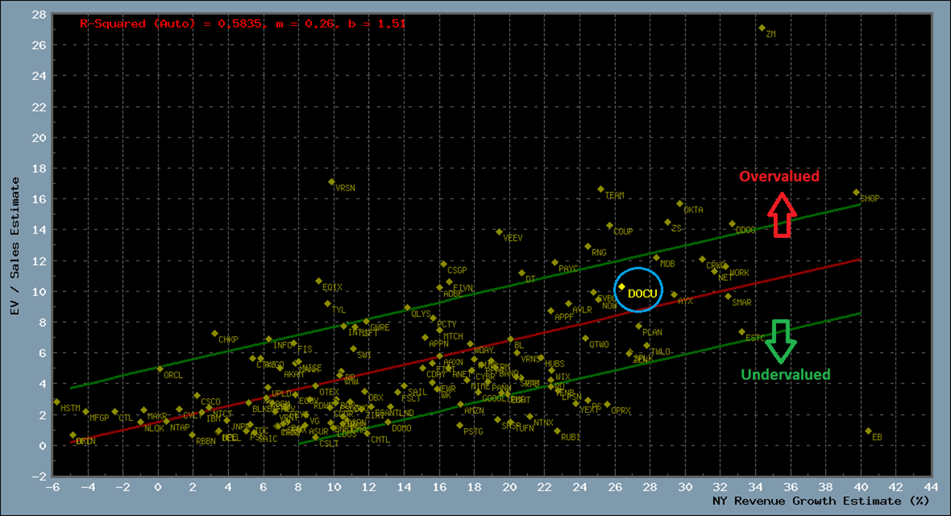Click the EB ticker label
Viewport: 951px width, 516px height.
pos(877,437)
